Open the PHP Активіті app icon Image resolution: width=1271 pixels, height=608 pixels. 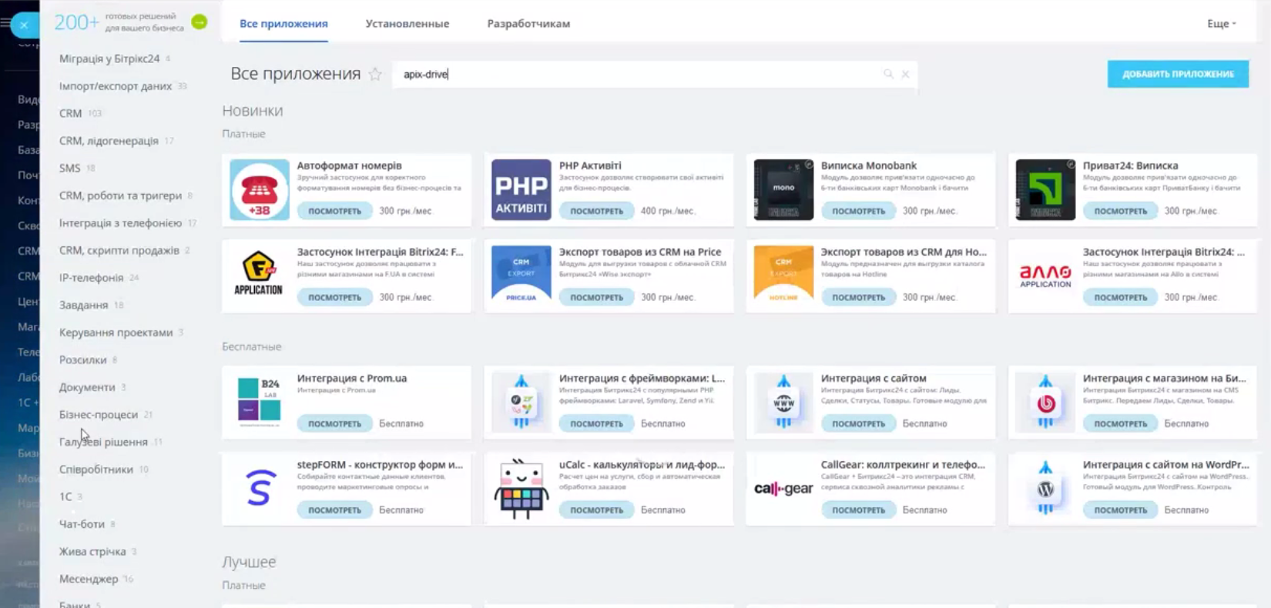coord(521,189)
